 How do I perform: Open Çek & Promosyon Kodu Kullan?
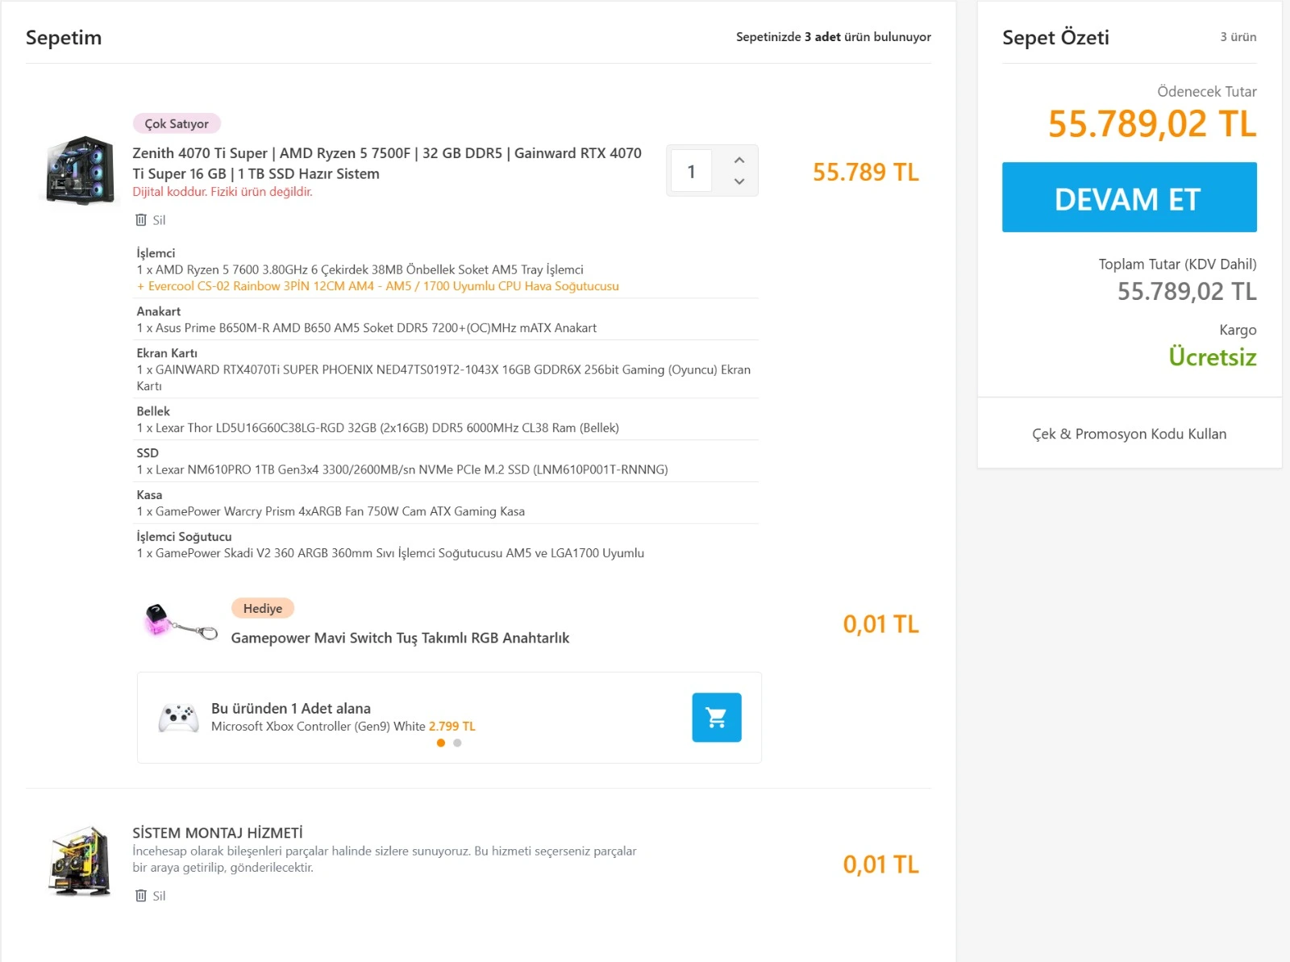click(x=1129, y=434)
